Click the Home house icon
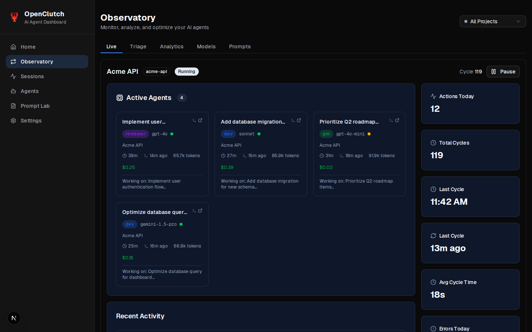Image resolution: width=532 pixels, height=332 pixels. pos(13,47)
